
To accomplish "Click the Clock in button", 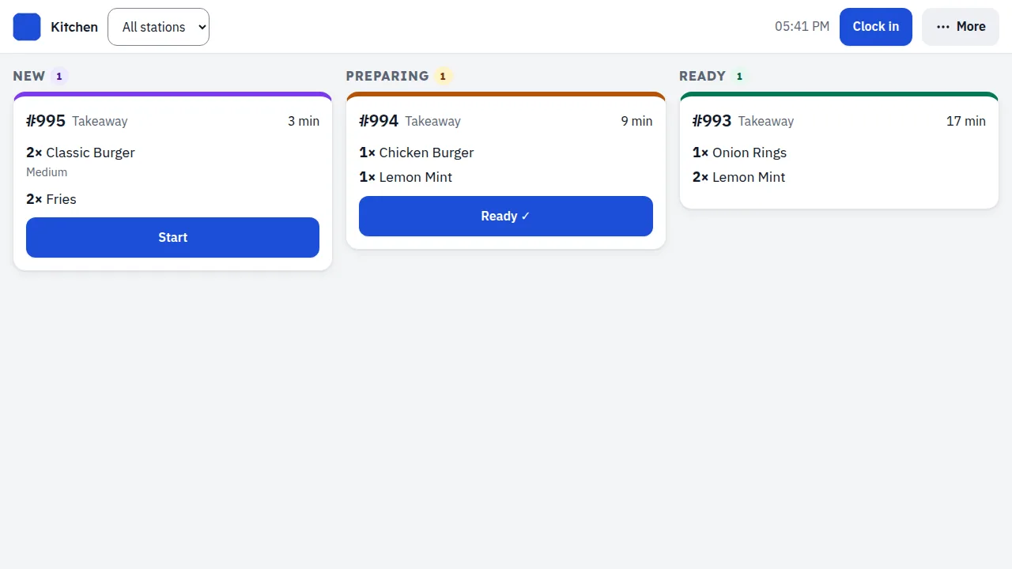I will pos(875,27).
